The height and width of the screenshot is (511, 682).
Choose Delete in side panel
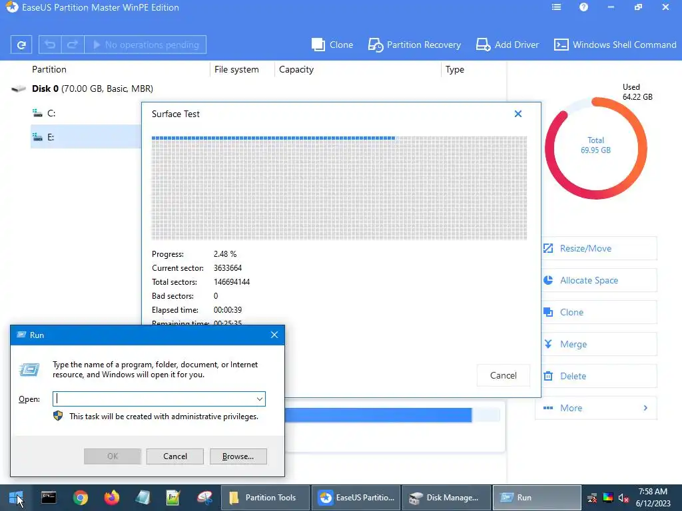(599, 376)
